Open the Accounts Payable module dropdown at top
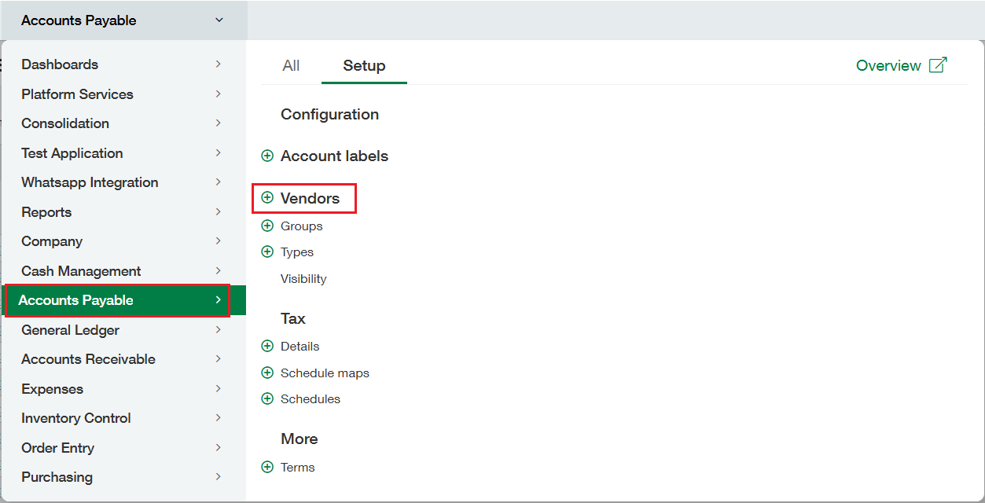The image size is (985, 503). tap(219, 20)
